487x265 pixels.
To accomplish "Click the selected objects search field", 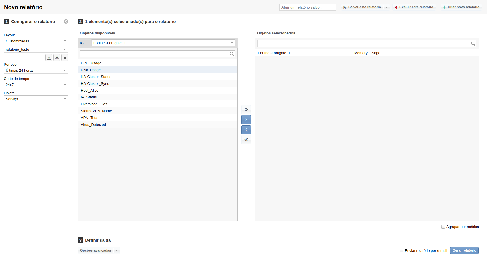I will click(x=364, y=44).
